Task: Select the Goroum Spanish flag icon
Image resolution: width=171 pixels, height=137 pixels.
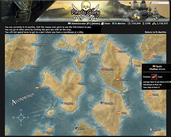Action: coord(88,54)
